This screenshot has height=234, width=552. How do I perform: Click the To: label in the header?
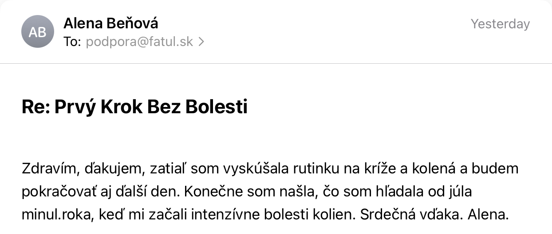72,42
